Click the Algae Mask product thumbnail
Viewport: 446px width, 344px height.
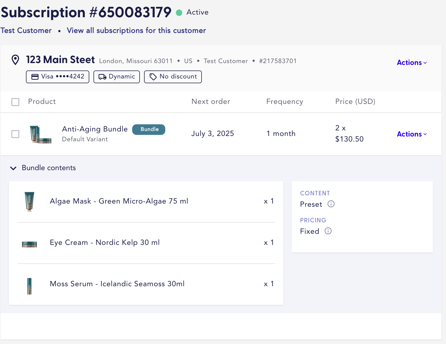tap(29, 201)
